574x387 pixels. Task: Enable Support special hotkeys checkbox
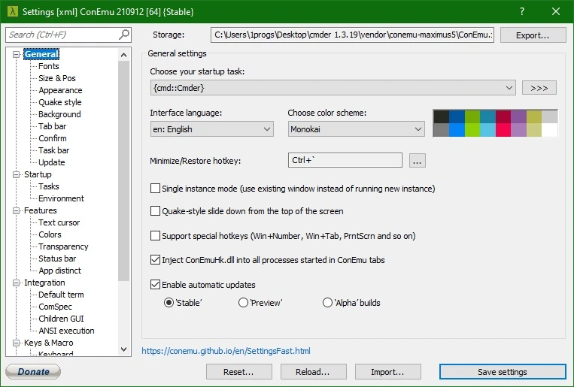point(155,235)
